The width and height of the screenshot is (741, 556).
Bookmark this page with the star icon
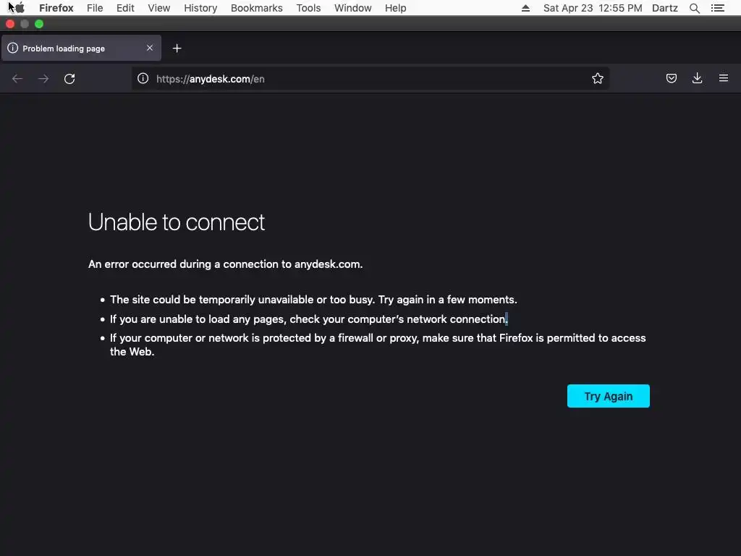point(597,78)
